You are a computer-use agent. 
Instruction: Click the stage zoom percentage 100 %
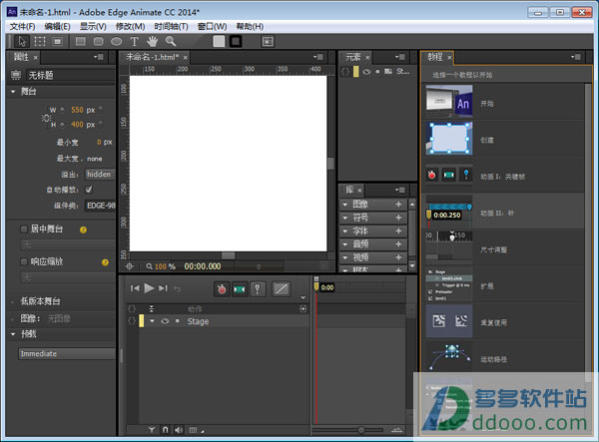pyautogui.click(x=165, y=266)
